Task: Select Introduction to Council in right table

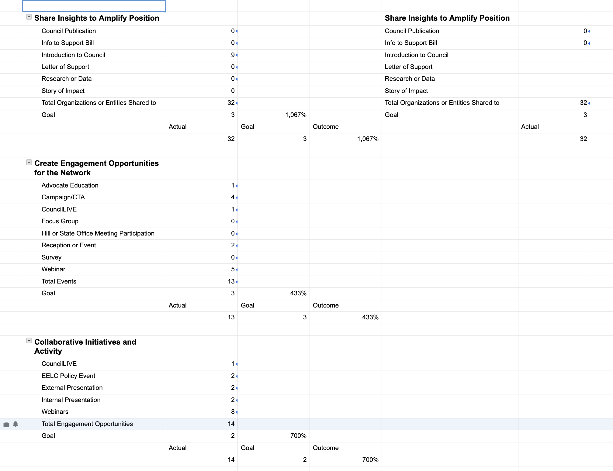Action: tap(417, 55)
